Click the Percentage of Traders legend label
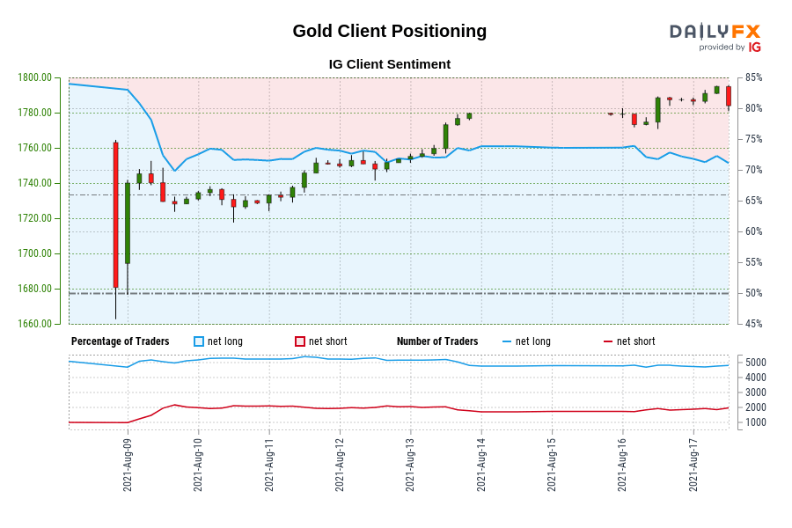 [120, 341]
